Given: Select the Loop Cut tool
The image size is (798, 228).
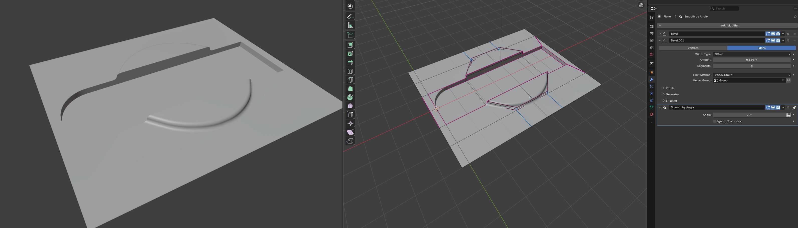Looking at the screenshot, I should click(350, 71).
